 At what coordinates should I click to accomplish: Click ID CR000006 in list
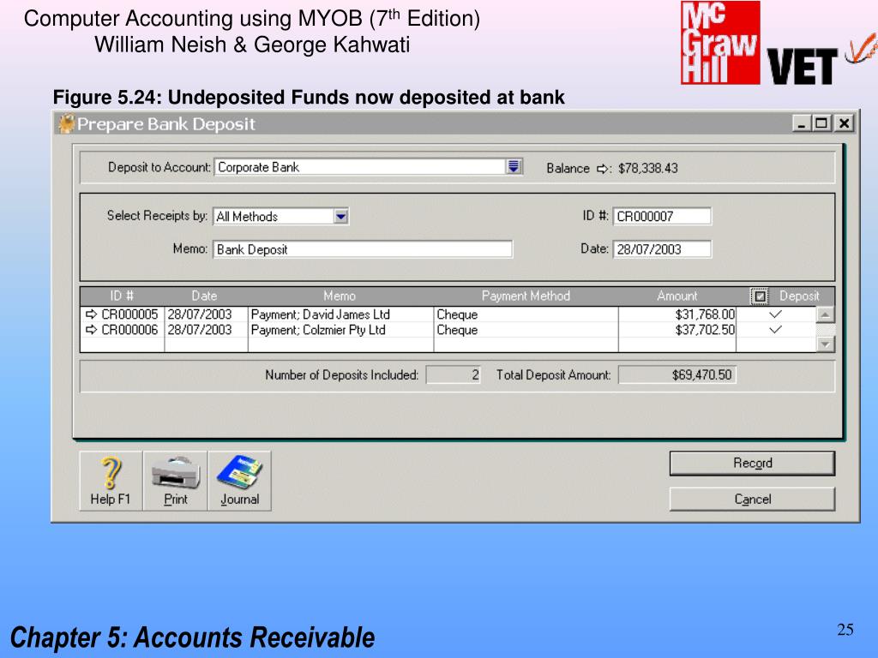130,330
